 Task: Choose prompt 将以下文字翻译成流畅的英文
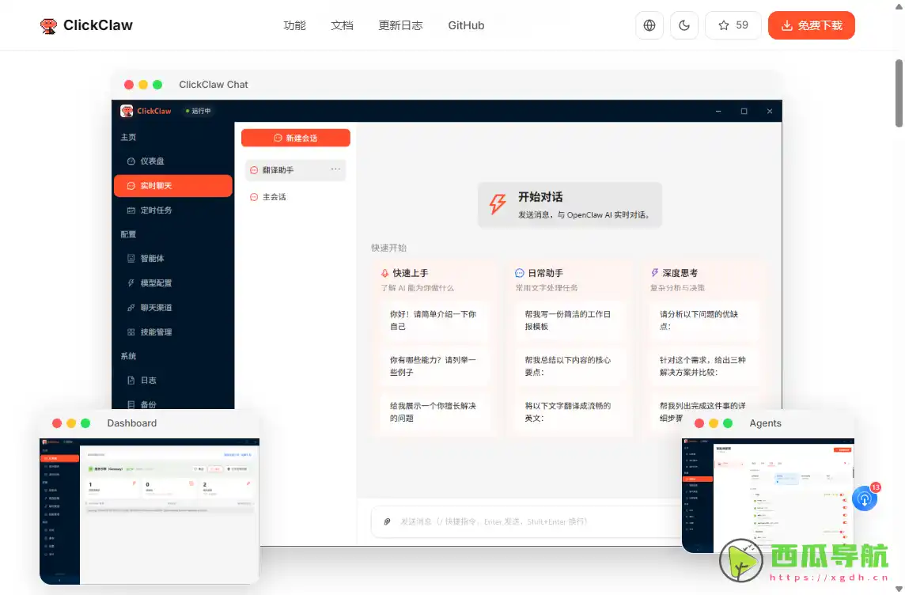[570, 411]
